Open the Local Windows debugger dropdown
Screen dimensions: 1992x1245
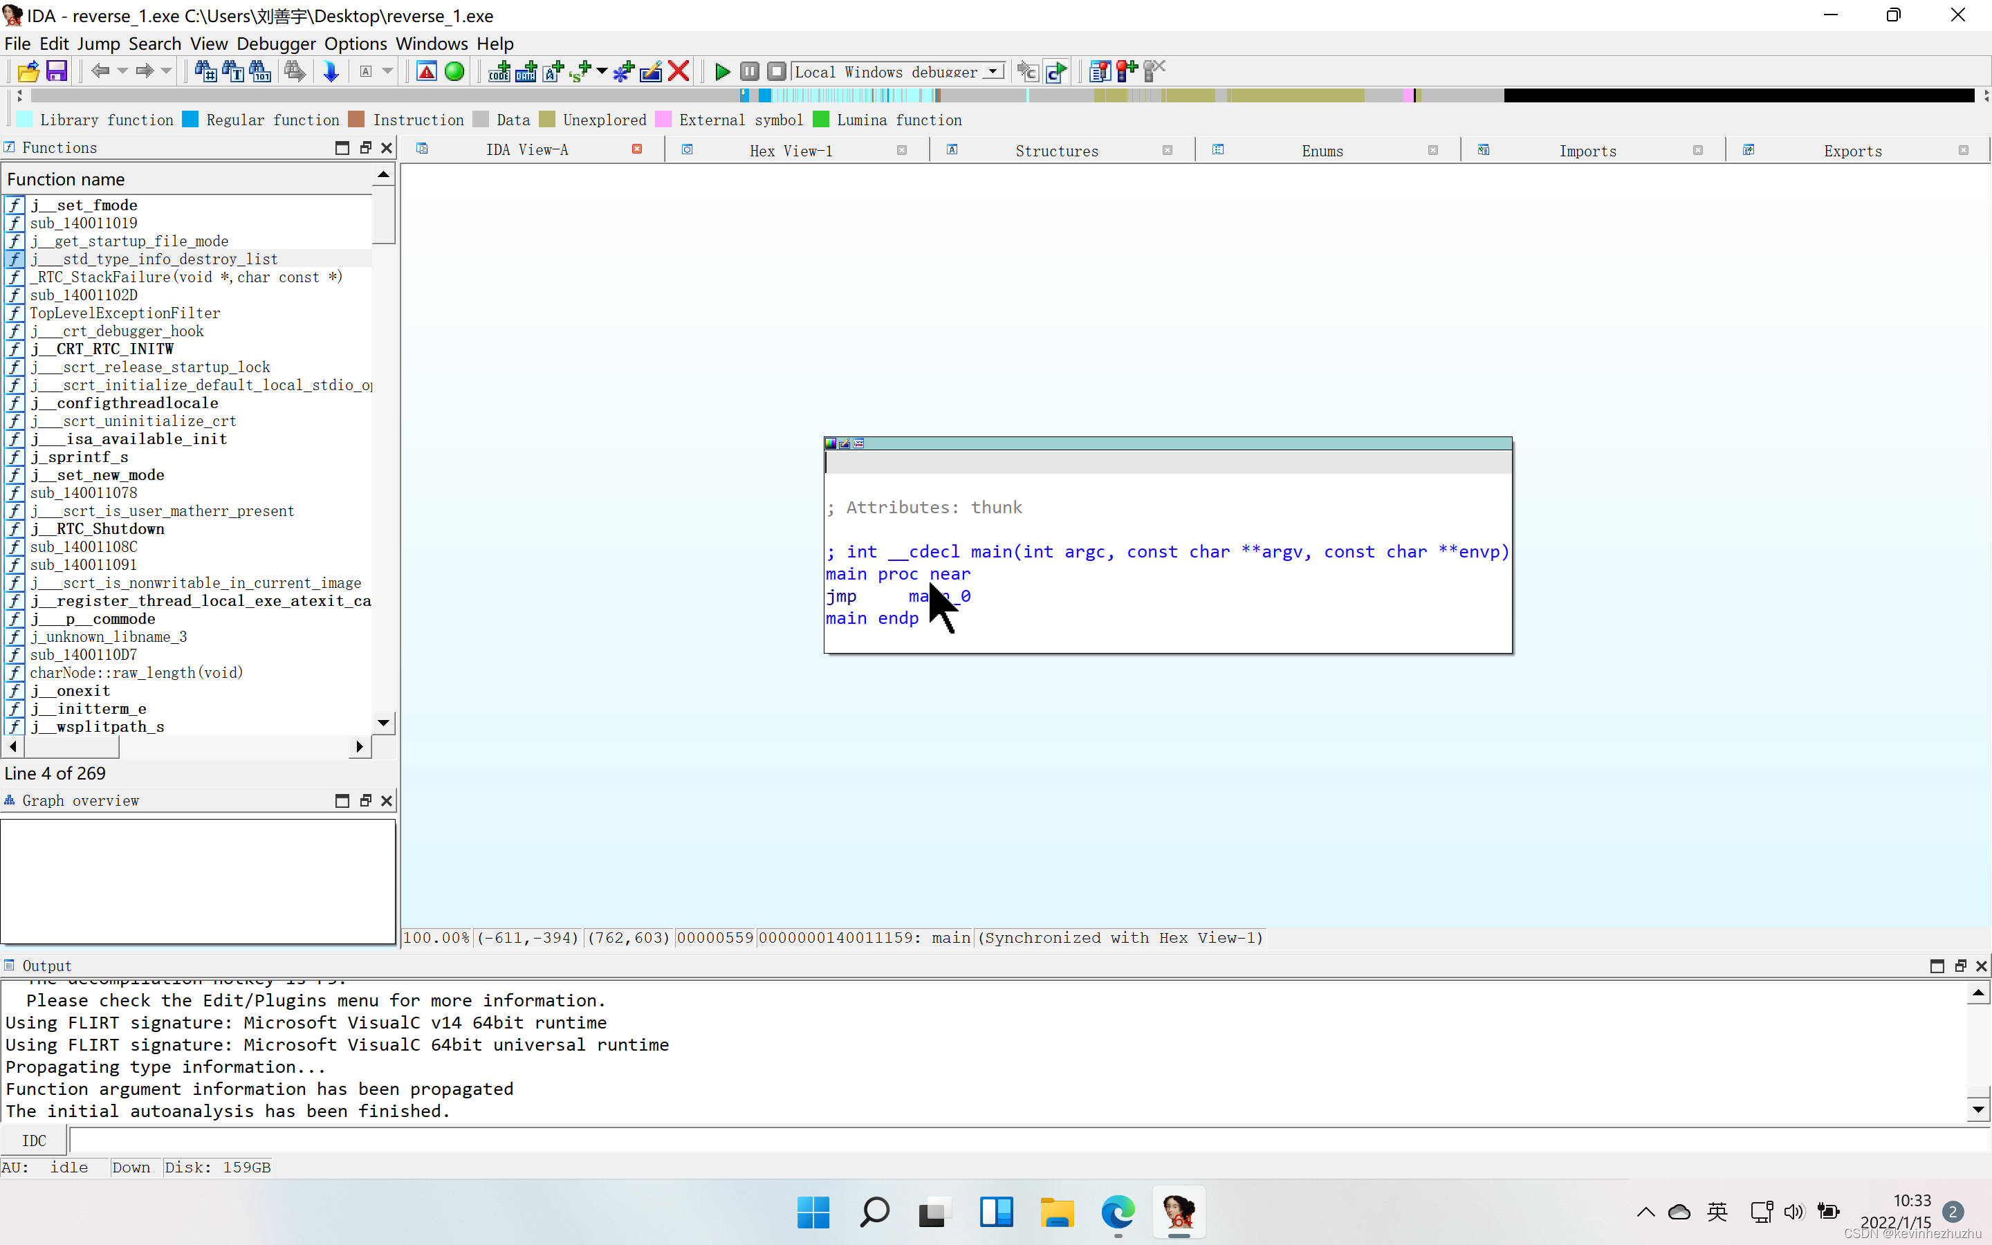pos(995,72)
